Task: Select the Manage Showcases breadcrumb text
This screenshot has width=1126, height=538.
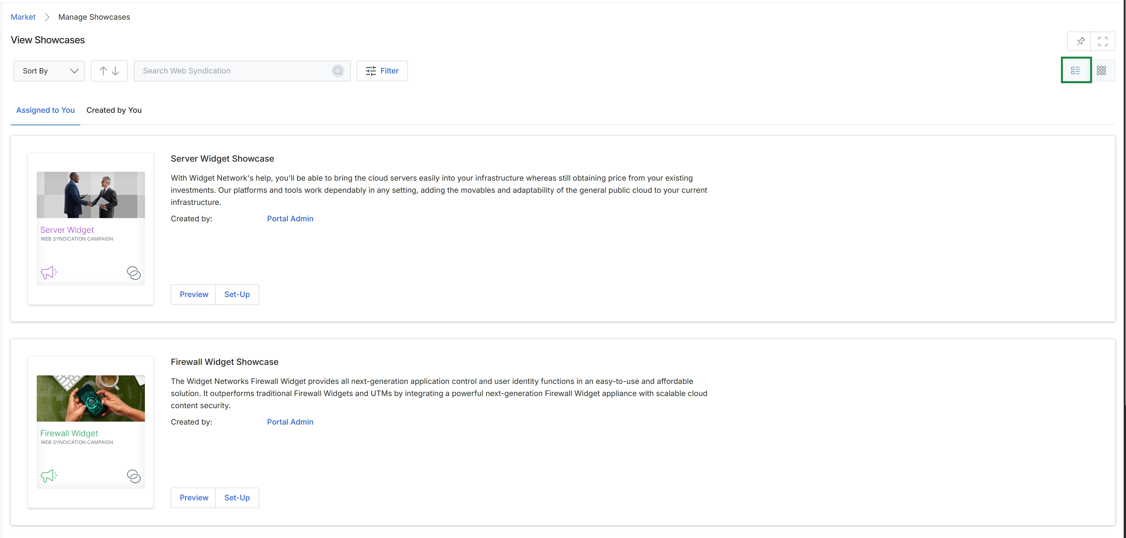Action: 94,17
